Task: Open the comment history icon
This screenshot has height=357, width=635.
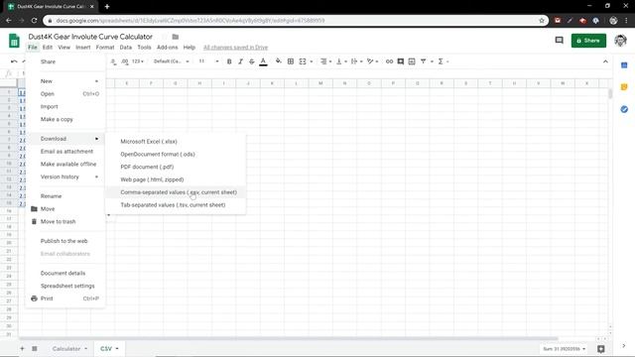Action: pos(560,40)
